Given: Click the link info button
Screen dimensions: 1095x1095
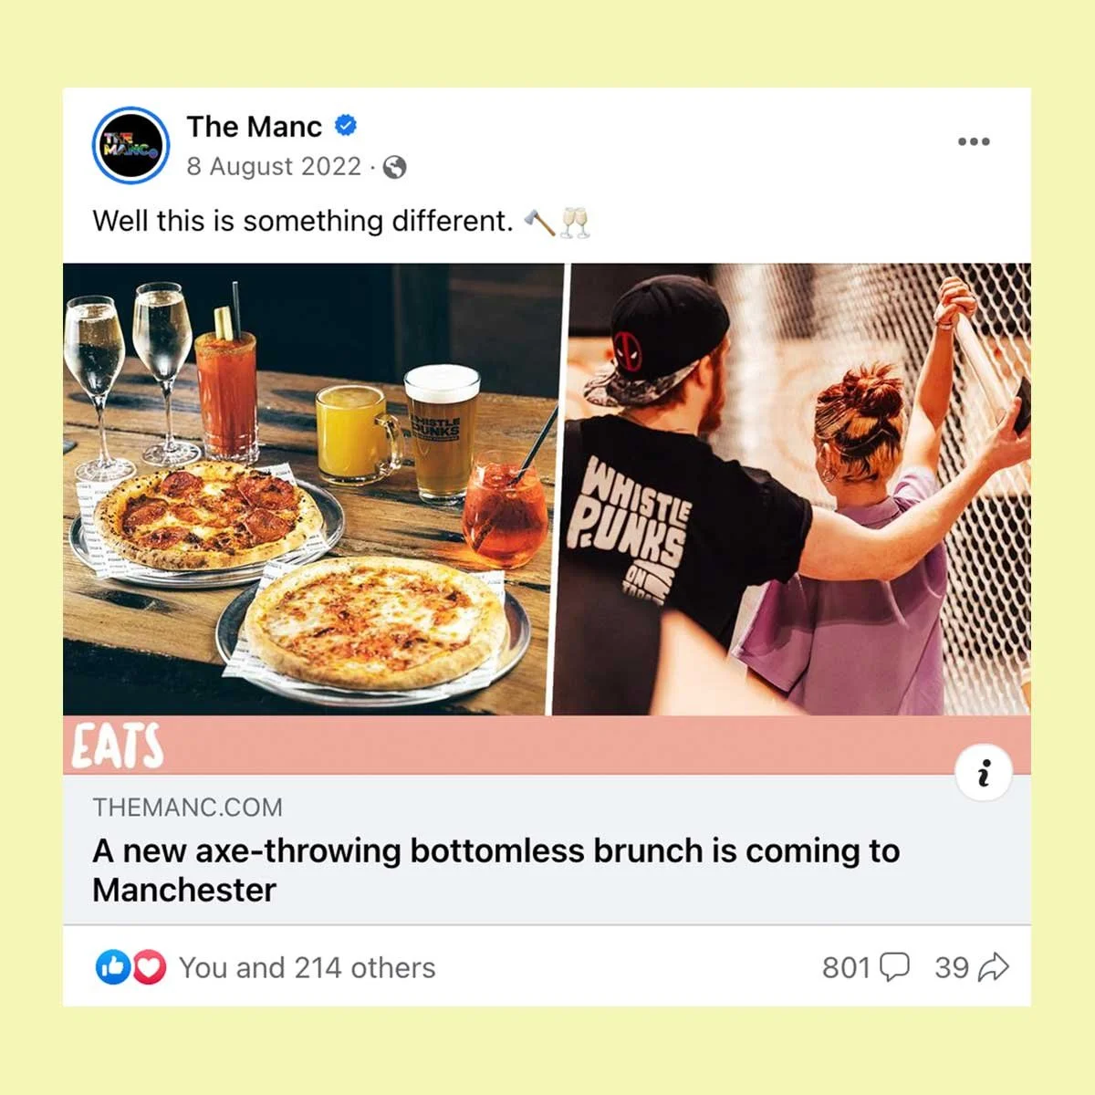Looking at the screenshot, I should (x=983, y=774).
